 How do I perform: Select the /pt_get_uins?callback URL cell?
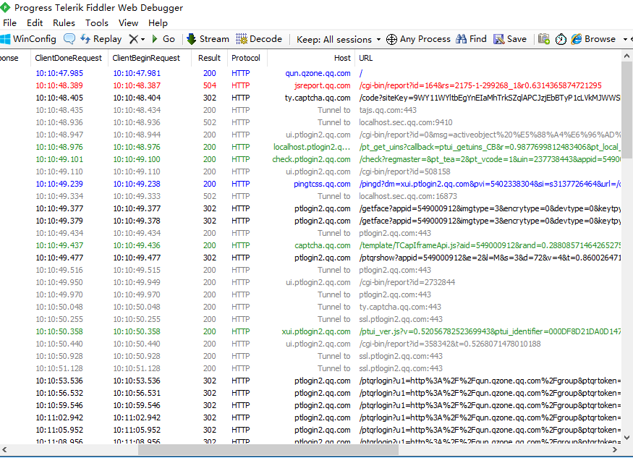click(x=490, y=147)
